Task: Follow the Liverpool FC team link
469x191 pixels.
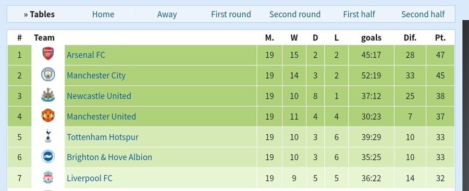Action: pos(90,179)
